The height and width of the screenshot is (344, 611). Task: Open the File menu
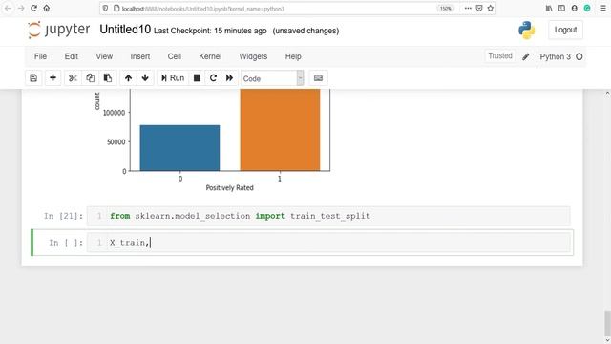click(x=40, y=56)
